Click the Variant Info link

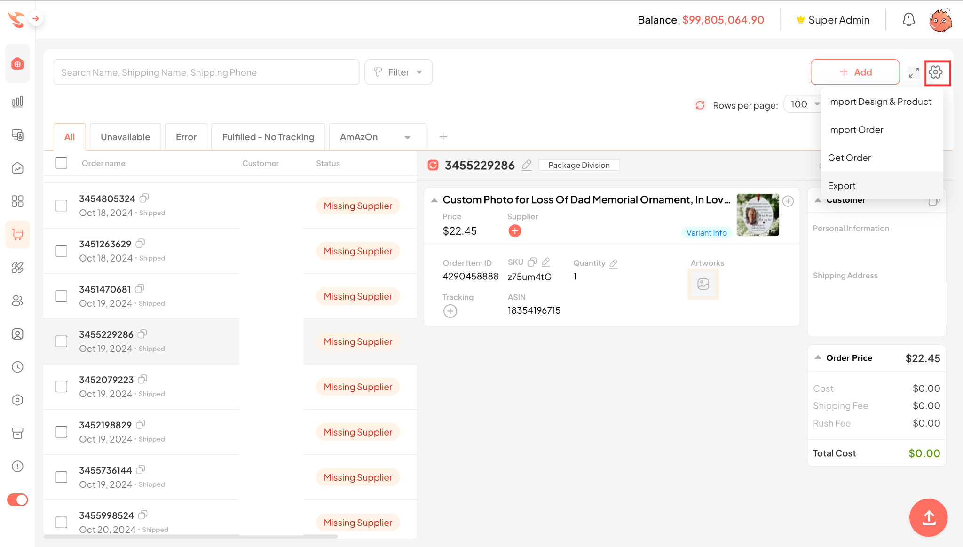[x=706, y=233]
